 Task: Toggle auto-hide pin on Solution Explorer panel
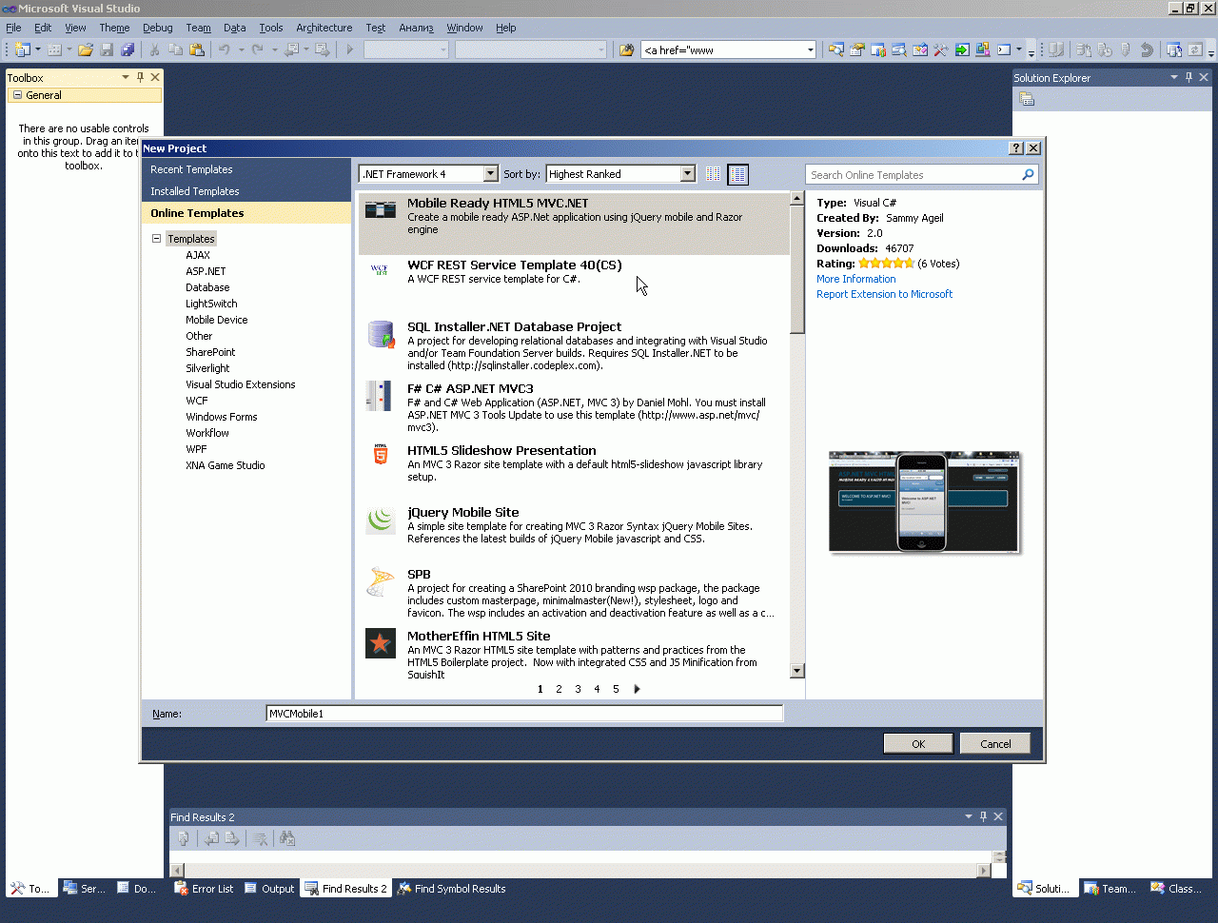(x=1189, y=77)
